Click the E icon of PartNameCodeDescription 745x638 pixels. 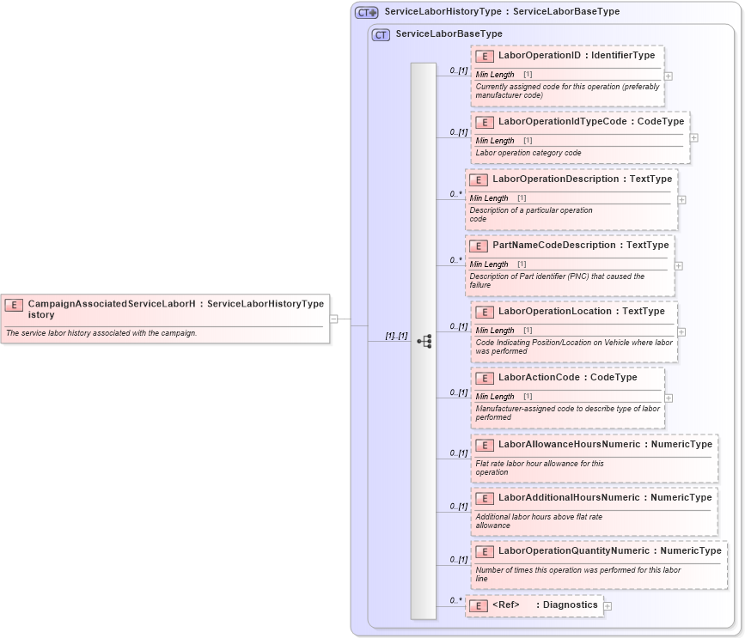click(479, 245)
